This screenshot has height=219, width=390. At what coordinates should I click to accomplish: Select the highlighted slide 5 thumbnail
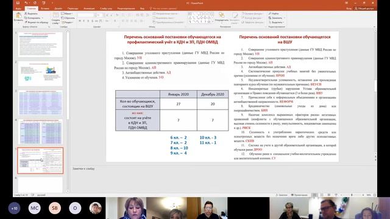tap(40, 161)
